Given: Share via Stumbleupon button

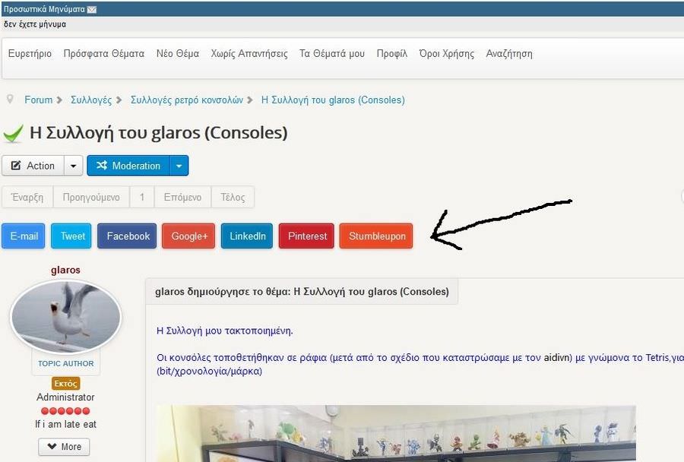Looking at the screenshot, I should point(376,236).
